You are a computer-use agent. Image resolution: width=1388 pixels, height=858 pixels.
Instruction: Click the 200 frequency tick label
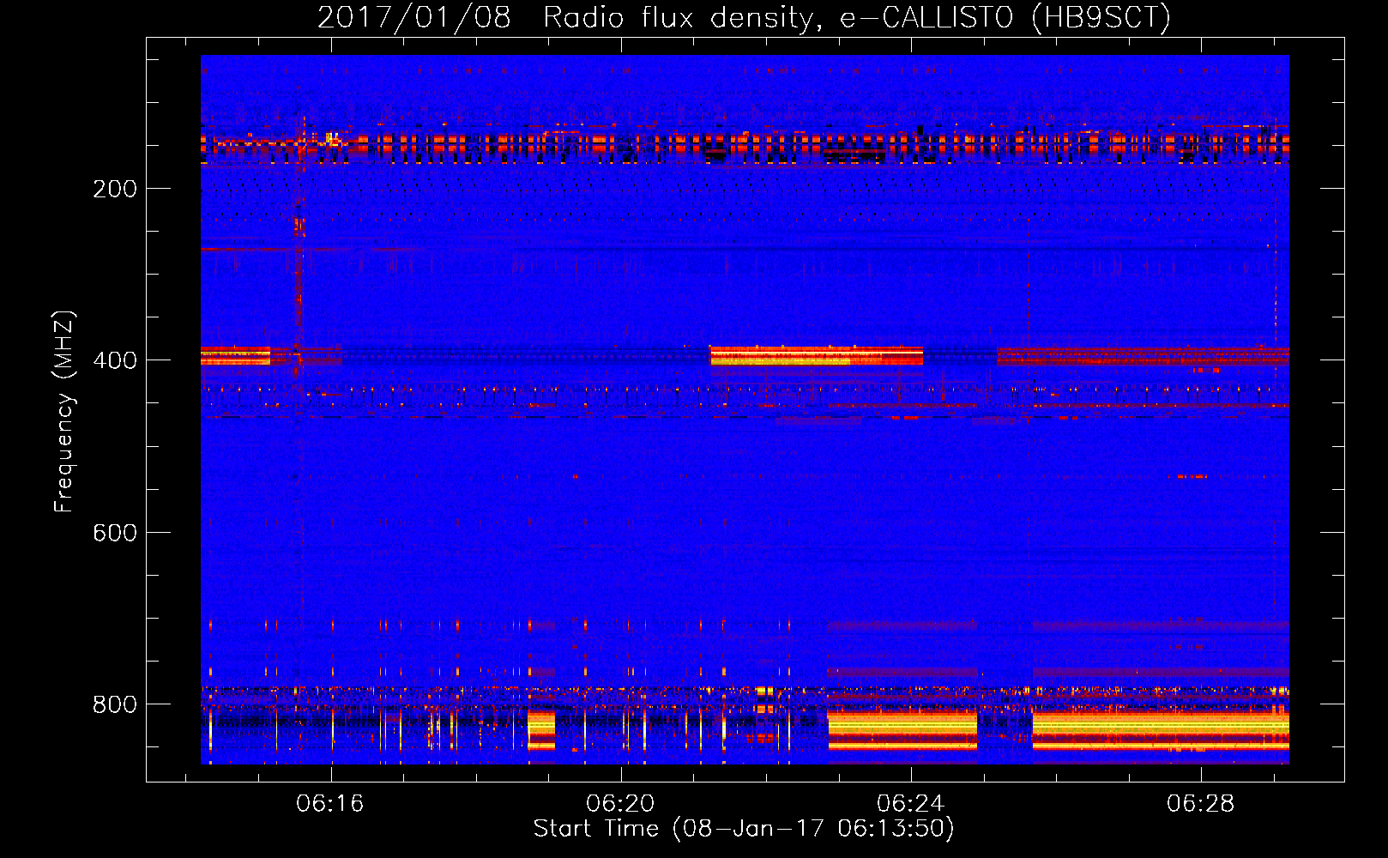point(115,189)
